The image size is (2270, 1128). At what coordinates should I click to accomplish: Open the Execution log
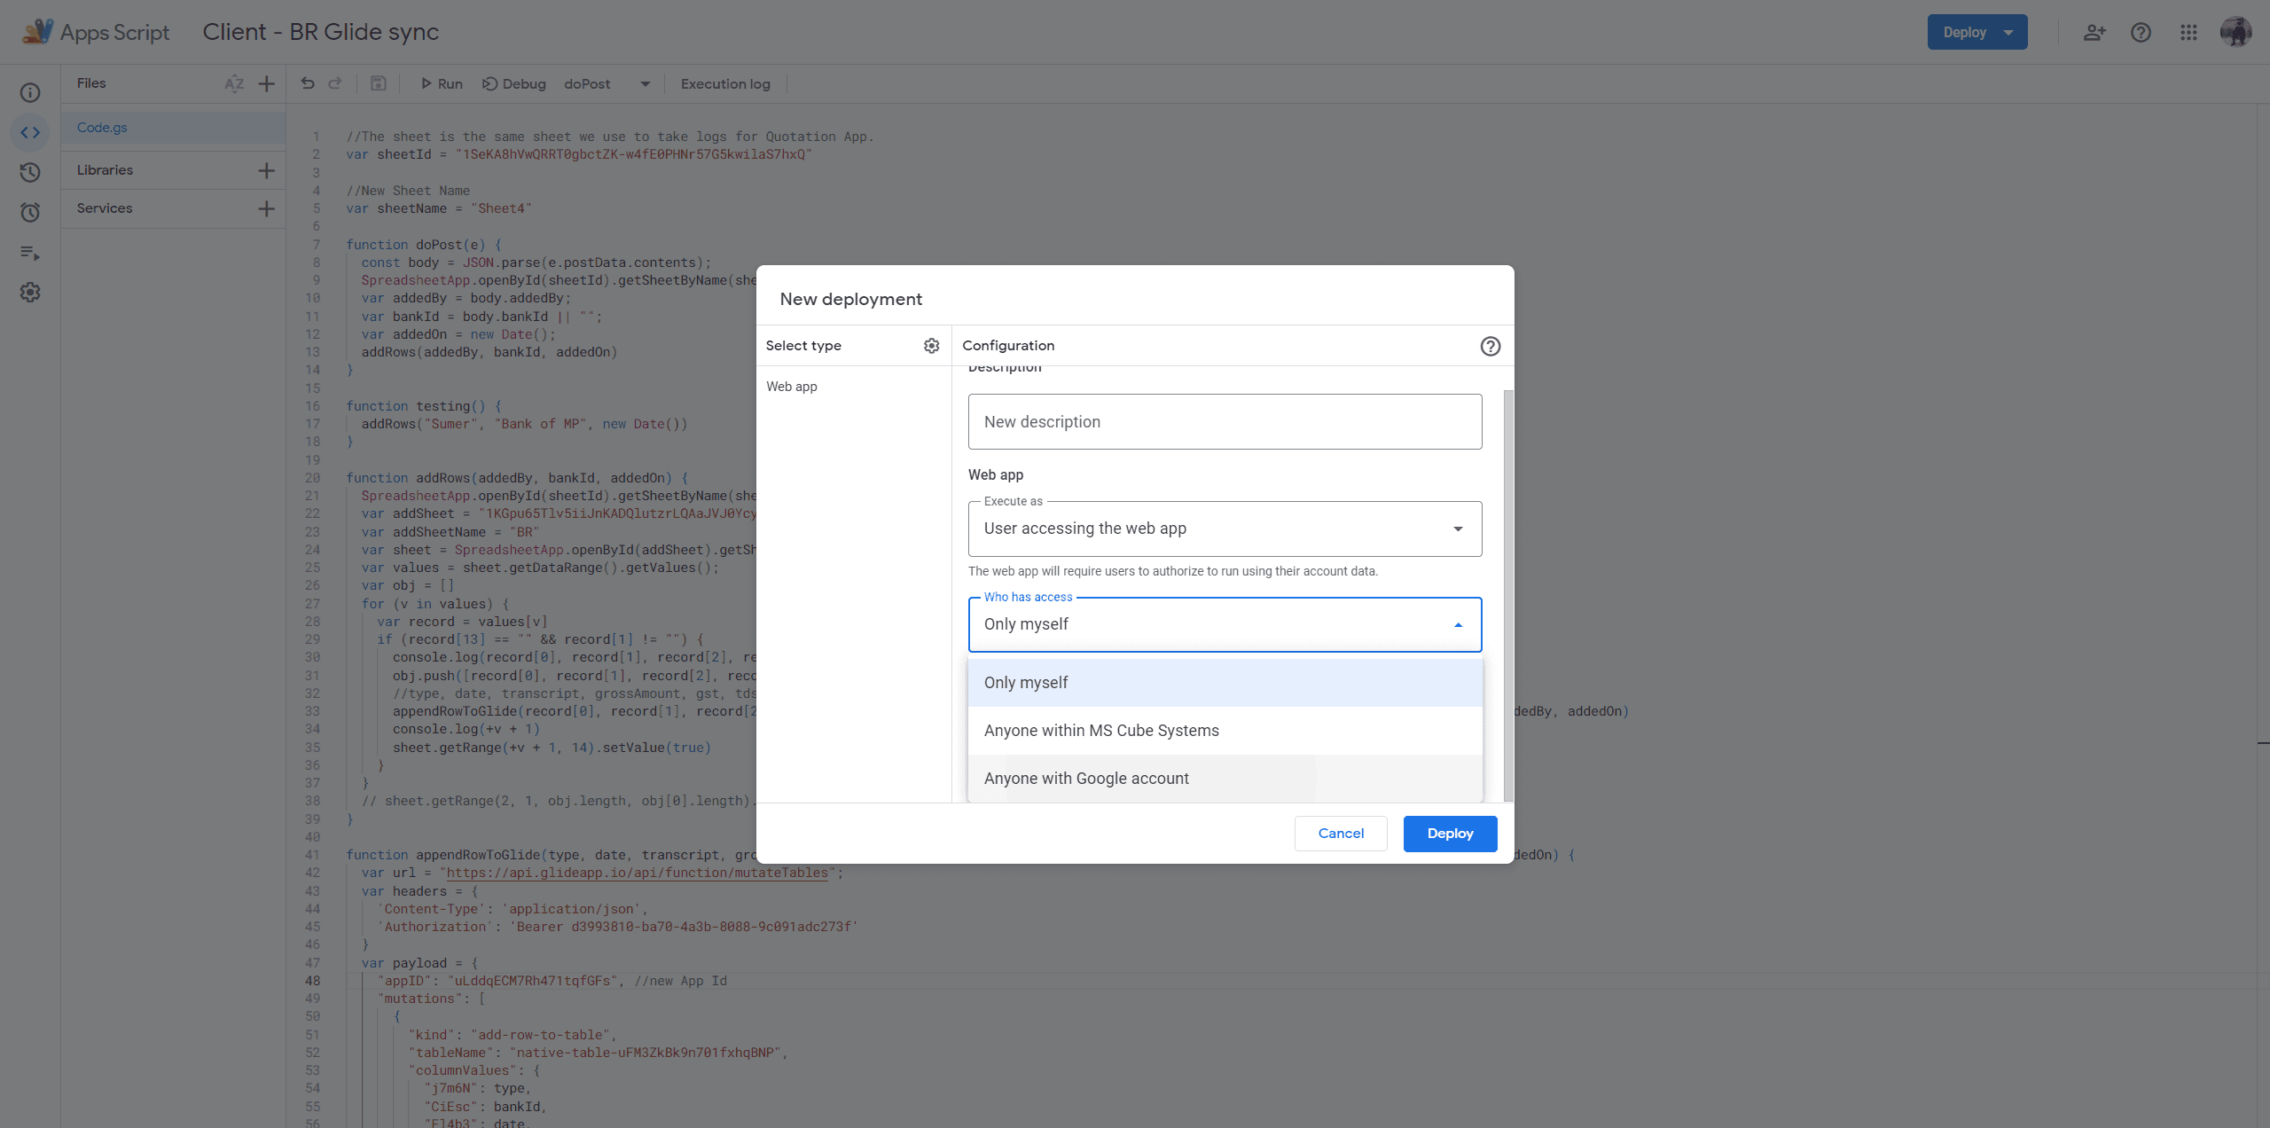pyautogui.click(x=725, y=83)
